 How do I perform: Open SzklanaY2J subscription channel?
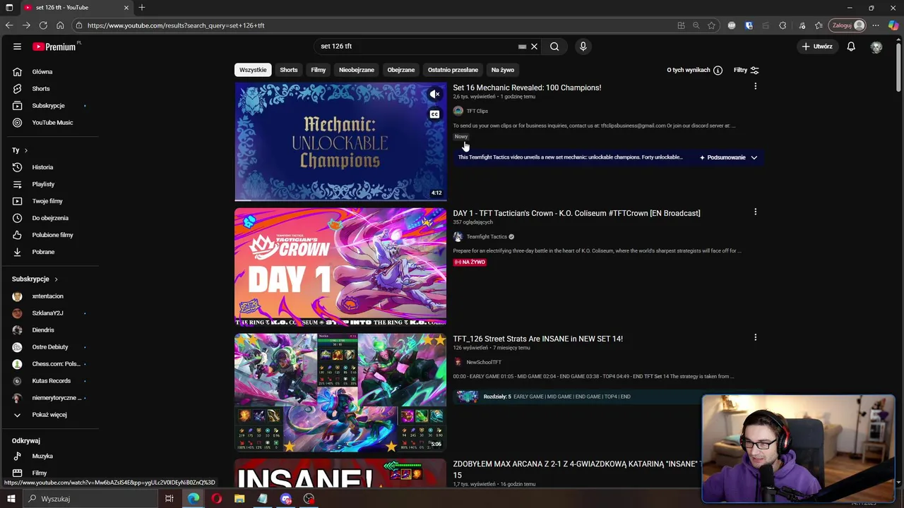point(49,313)
